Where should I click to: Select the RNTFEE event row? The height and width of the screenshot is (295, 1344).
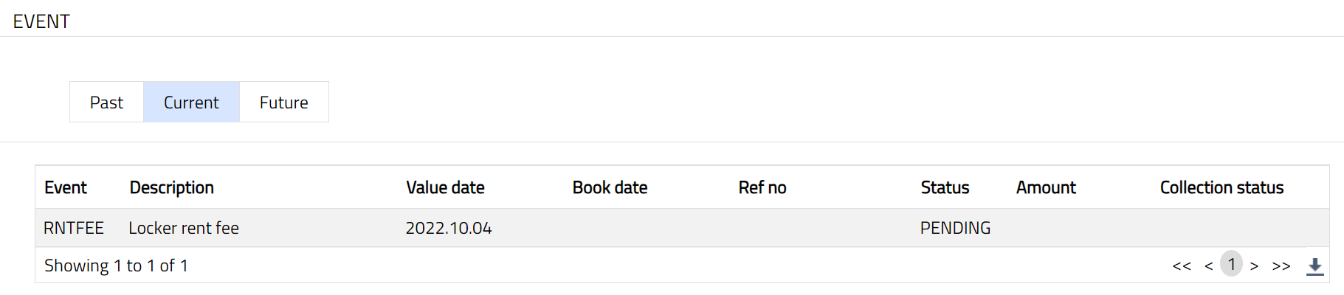(74, 229)
